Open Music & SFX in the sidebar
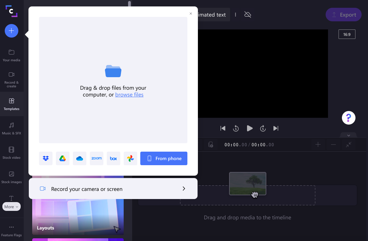This screenshot has height=241, width=368. tap(11, 129)
